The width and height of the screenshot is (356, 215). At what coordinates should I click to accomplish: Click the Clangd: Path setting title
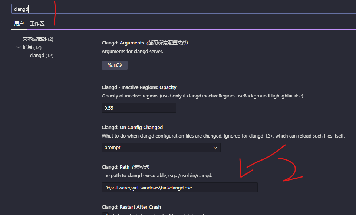pos(116,167)
